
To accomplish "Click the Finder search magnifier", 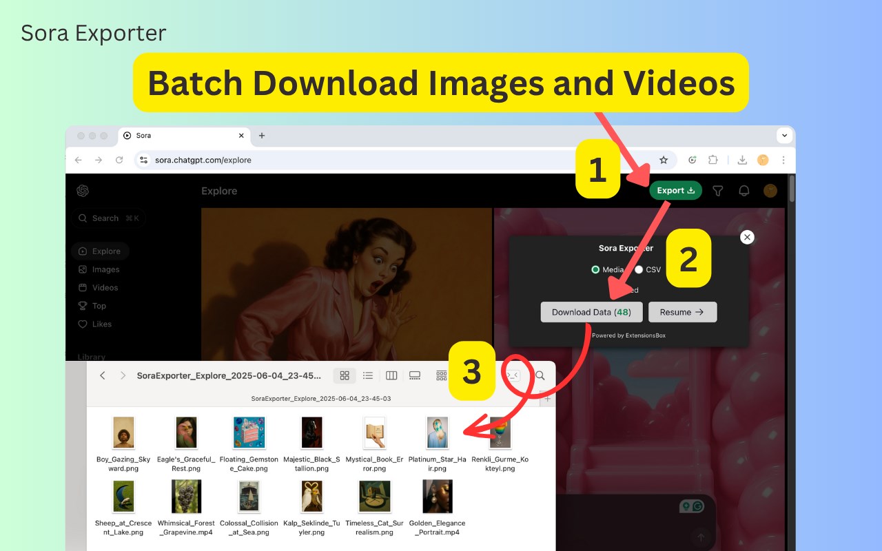I will click(540, 375).
